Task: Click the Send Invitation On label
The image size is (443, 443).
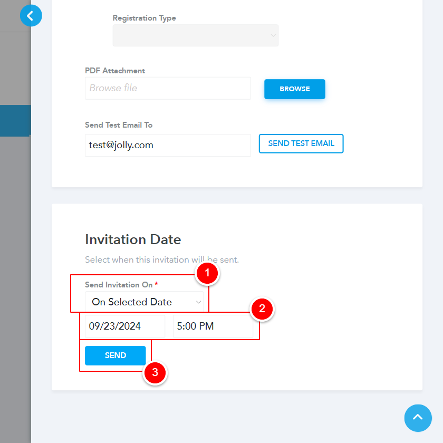Action: coord(119,285)
